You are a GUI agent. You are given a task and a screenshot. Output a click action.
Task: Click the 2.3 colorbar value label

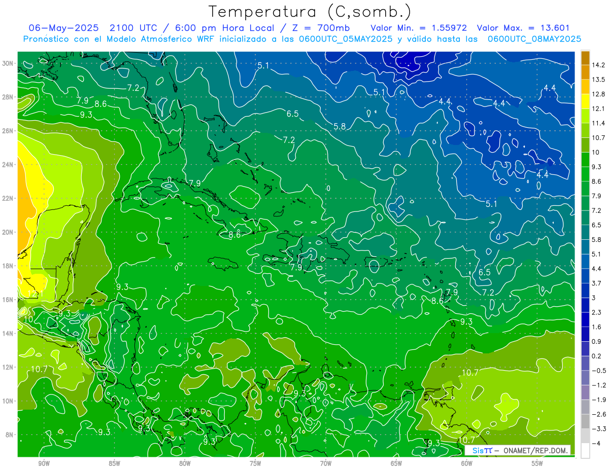(596, 312)
